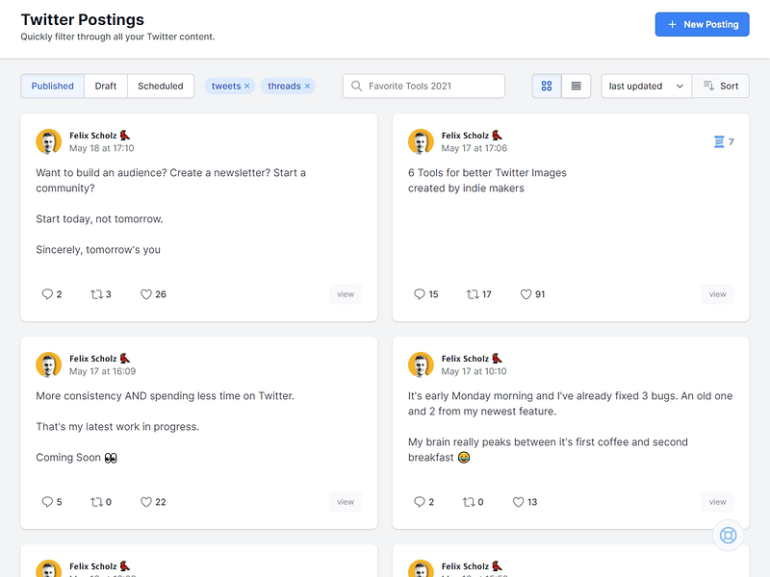Click avatar on May 18 at 17:10 post
This screenshot has width=770, height=577.
point(49,141)
